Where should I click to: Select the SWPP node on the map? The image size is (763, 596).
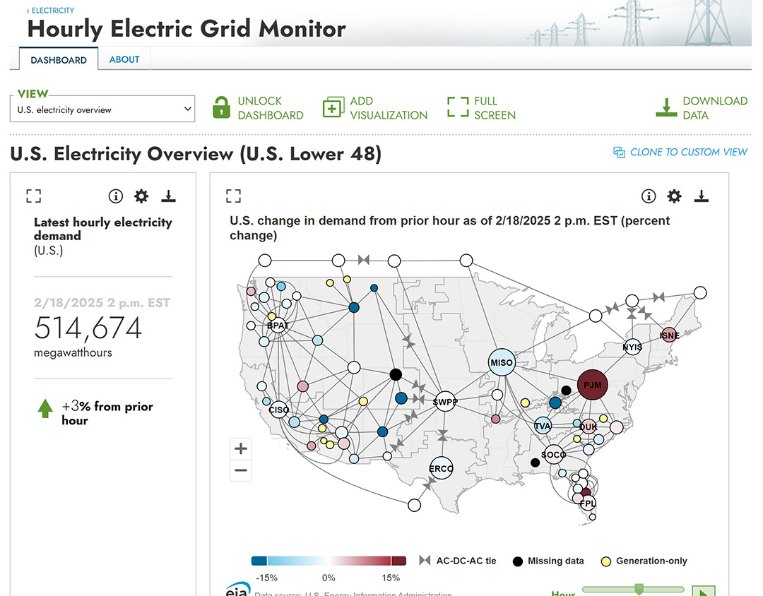(445, 401)
